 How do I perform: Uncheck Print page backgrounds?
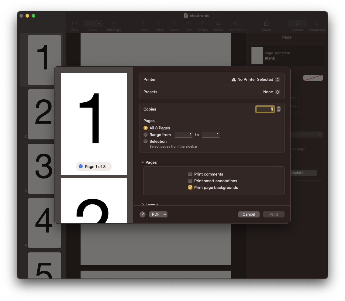click(190, 187)
